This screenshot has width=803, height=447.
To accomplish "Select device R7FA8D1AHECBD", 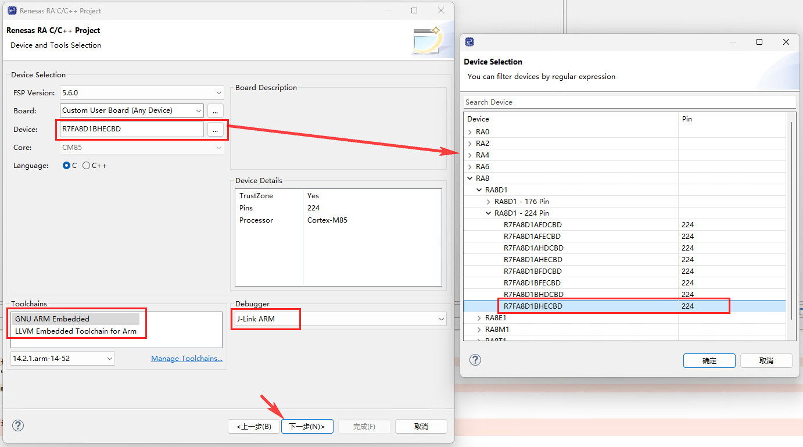I will click(533, 260).
